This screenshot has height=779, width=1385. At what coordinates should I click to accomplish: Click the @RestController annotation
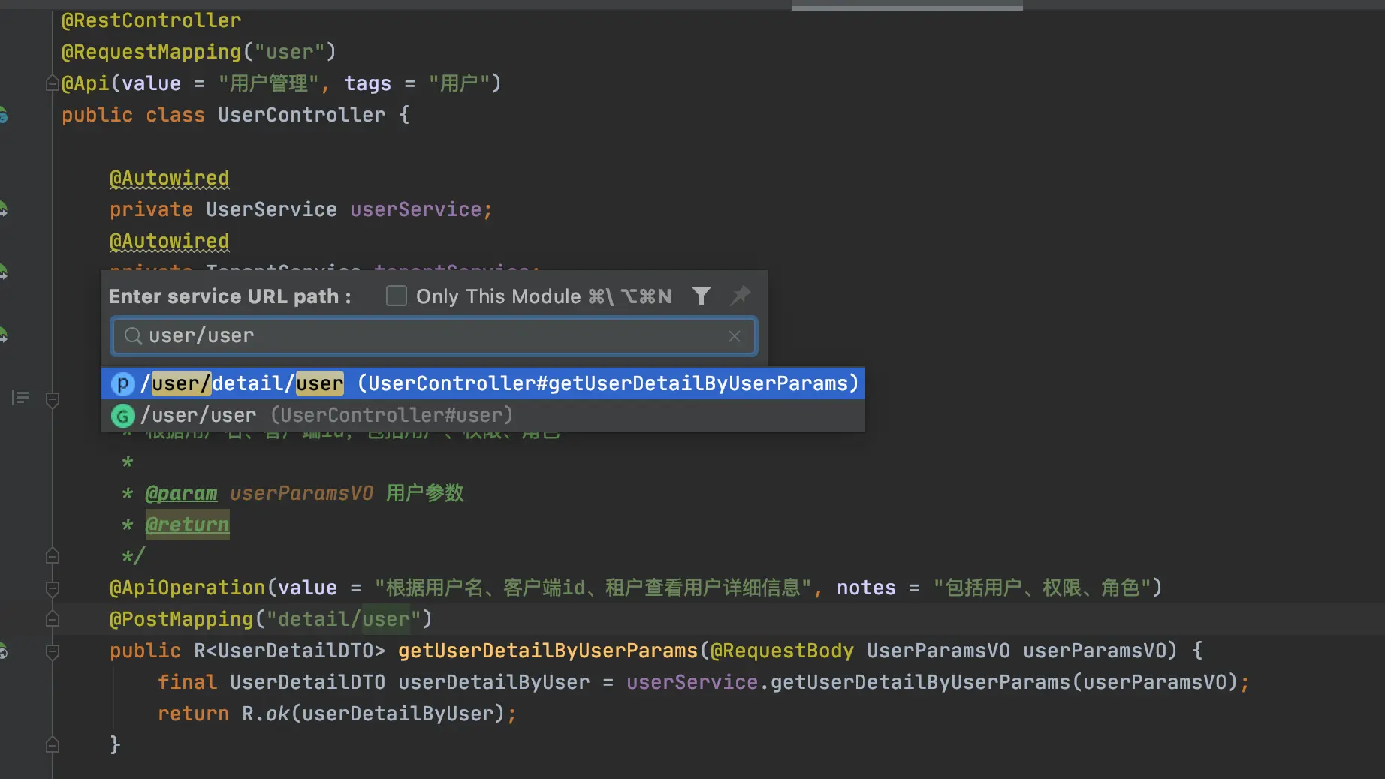point(151,20)
